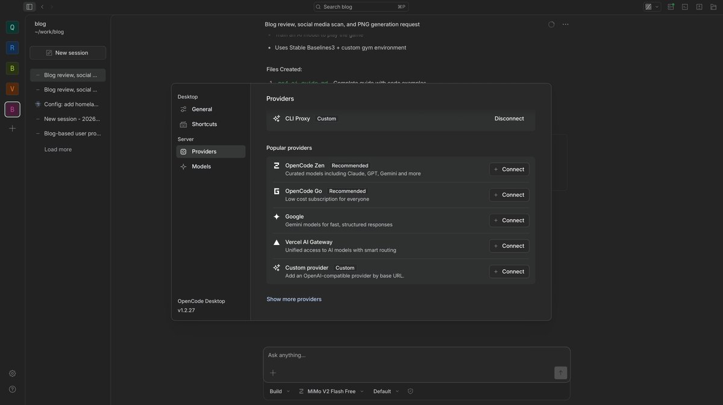723x405 pixels.
Task: Open the Models settings tab
Action: (210, 167)
